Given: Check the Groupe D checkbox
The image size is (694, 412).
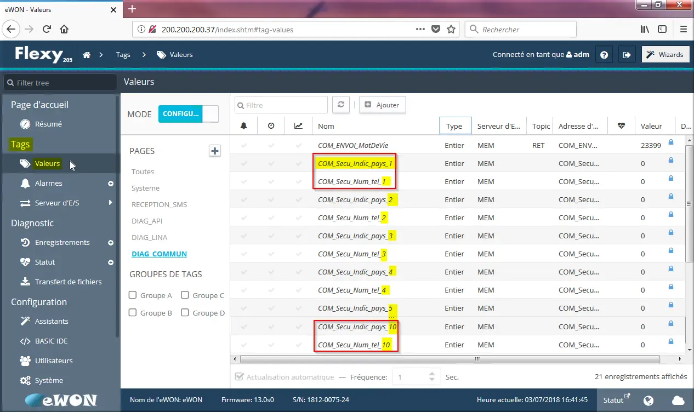Looking at the screenshot, I should click(185, 312).
